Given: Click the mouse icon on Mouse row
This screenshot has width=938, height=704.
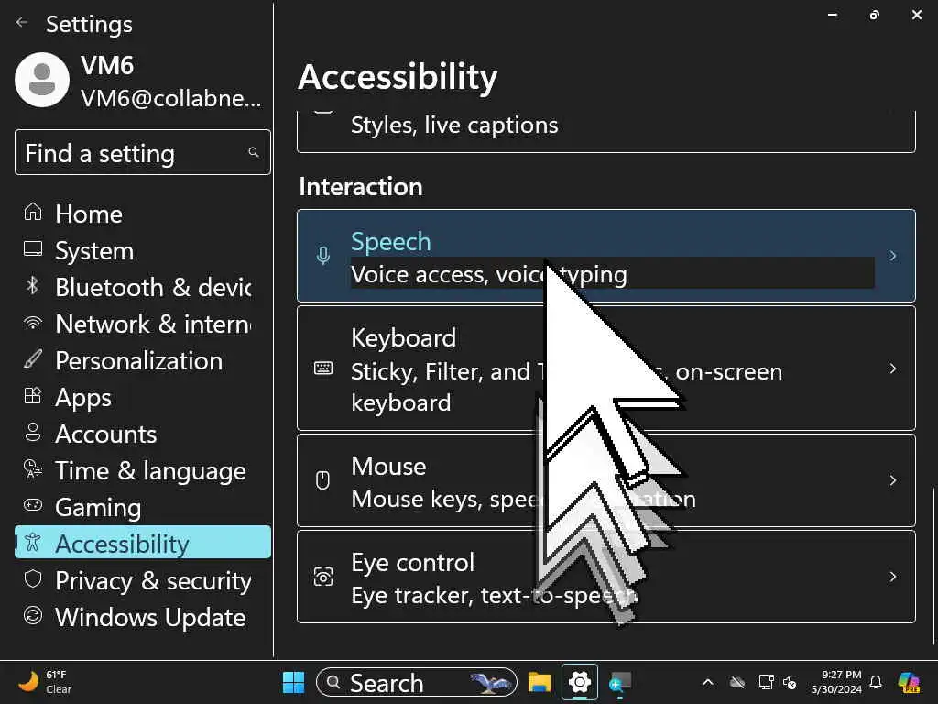Looking at the screenshot, I should pyautogui.click(x=323, y=480).
